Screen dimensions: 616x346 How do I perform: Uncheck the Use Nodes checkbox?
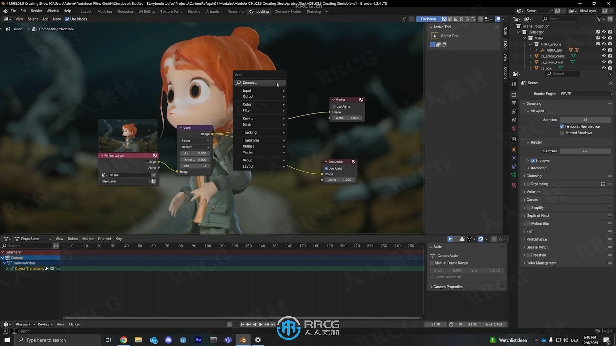[x=67, y=19]
